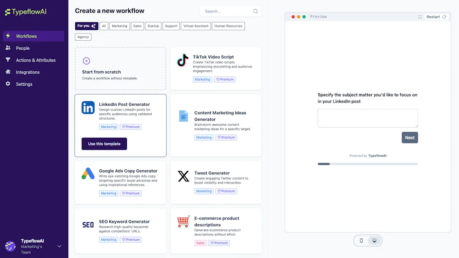Click the LinkedIn subject text area

(x=368, y=118)
